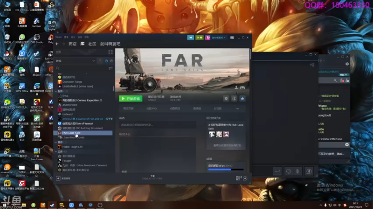Screen dimensions: 373x209
Task: Collapse the 三月 group
Action: 55,151
